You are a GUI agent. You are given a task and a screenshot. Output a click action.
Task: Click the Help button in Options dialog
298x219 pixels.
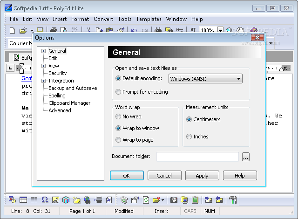(240, 175)
